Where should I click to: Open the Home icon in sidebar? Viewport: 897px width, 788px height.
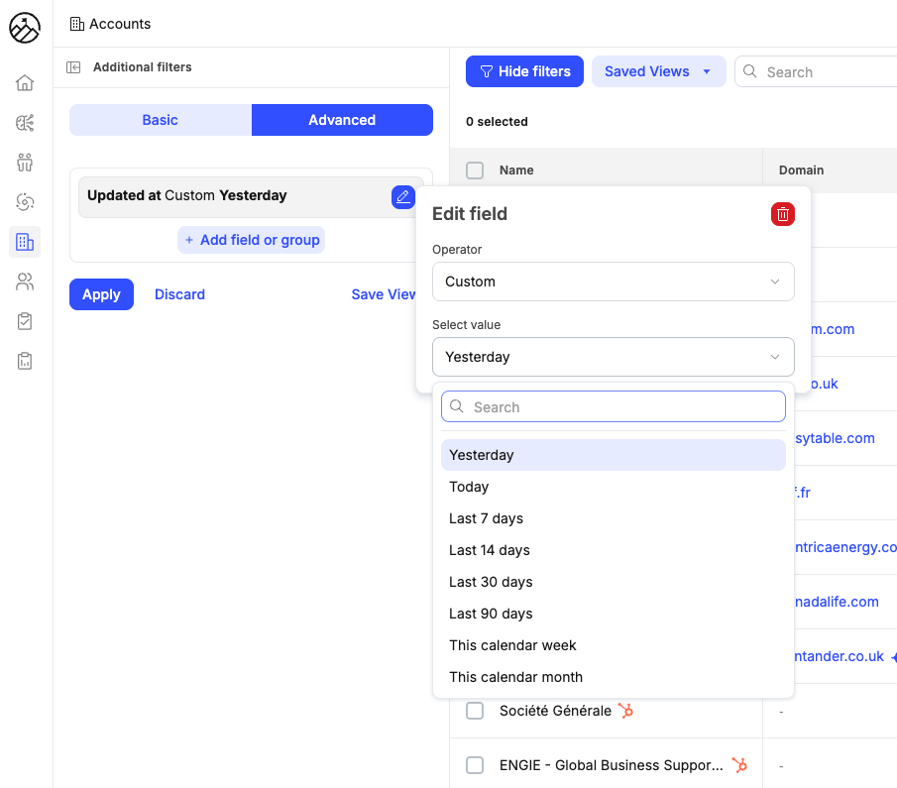[25, 83]
